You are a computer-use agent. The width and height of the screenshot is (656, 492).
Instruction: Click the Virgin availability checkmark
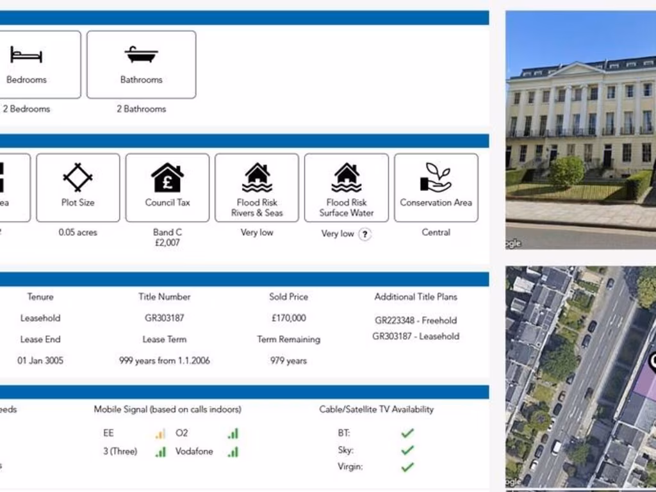pos(407,467)
